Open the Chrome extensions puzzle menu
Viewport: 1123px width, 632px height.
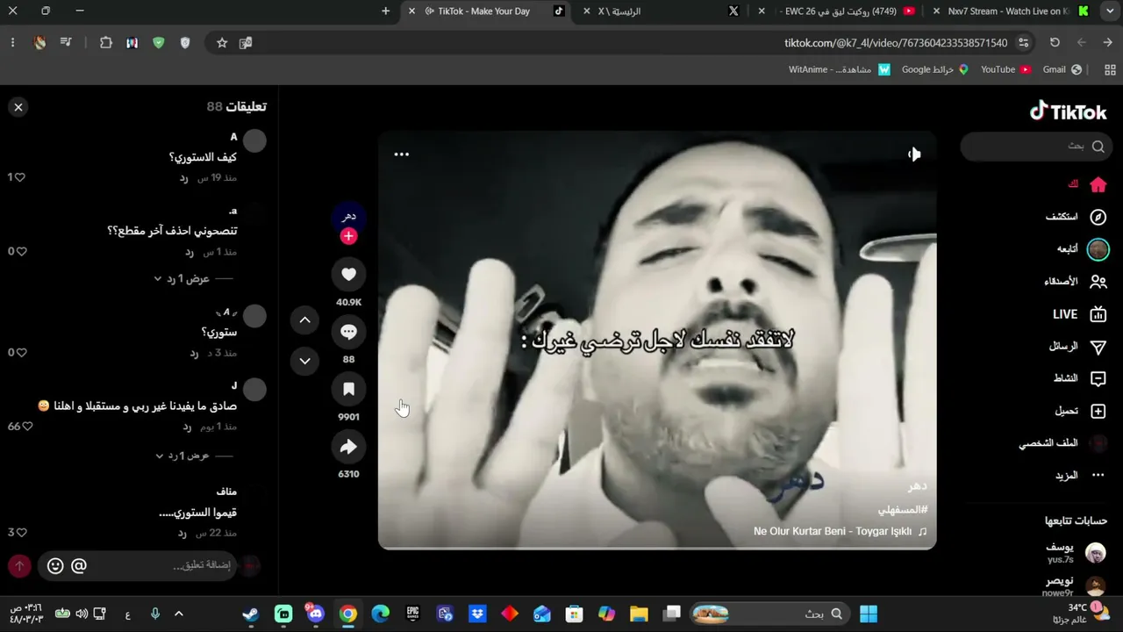106,42
